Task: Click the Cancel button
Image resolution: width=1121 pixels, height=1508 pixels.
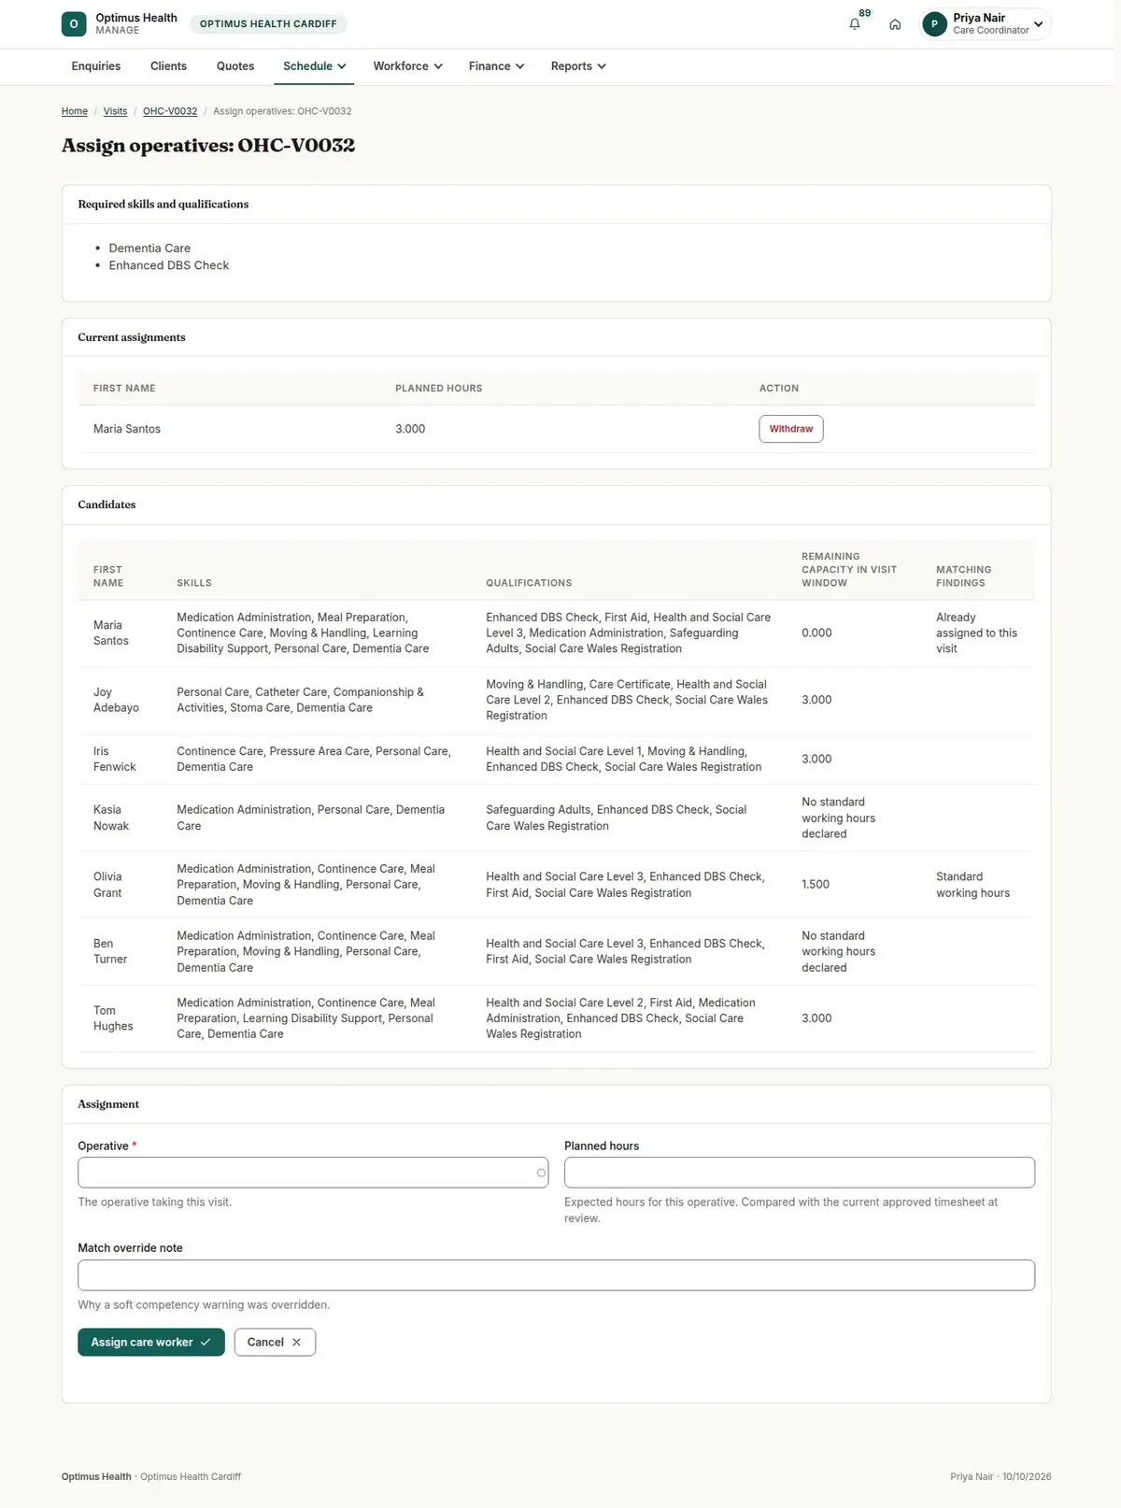Action: [x=275, y=1342]
